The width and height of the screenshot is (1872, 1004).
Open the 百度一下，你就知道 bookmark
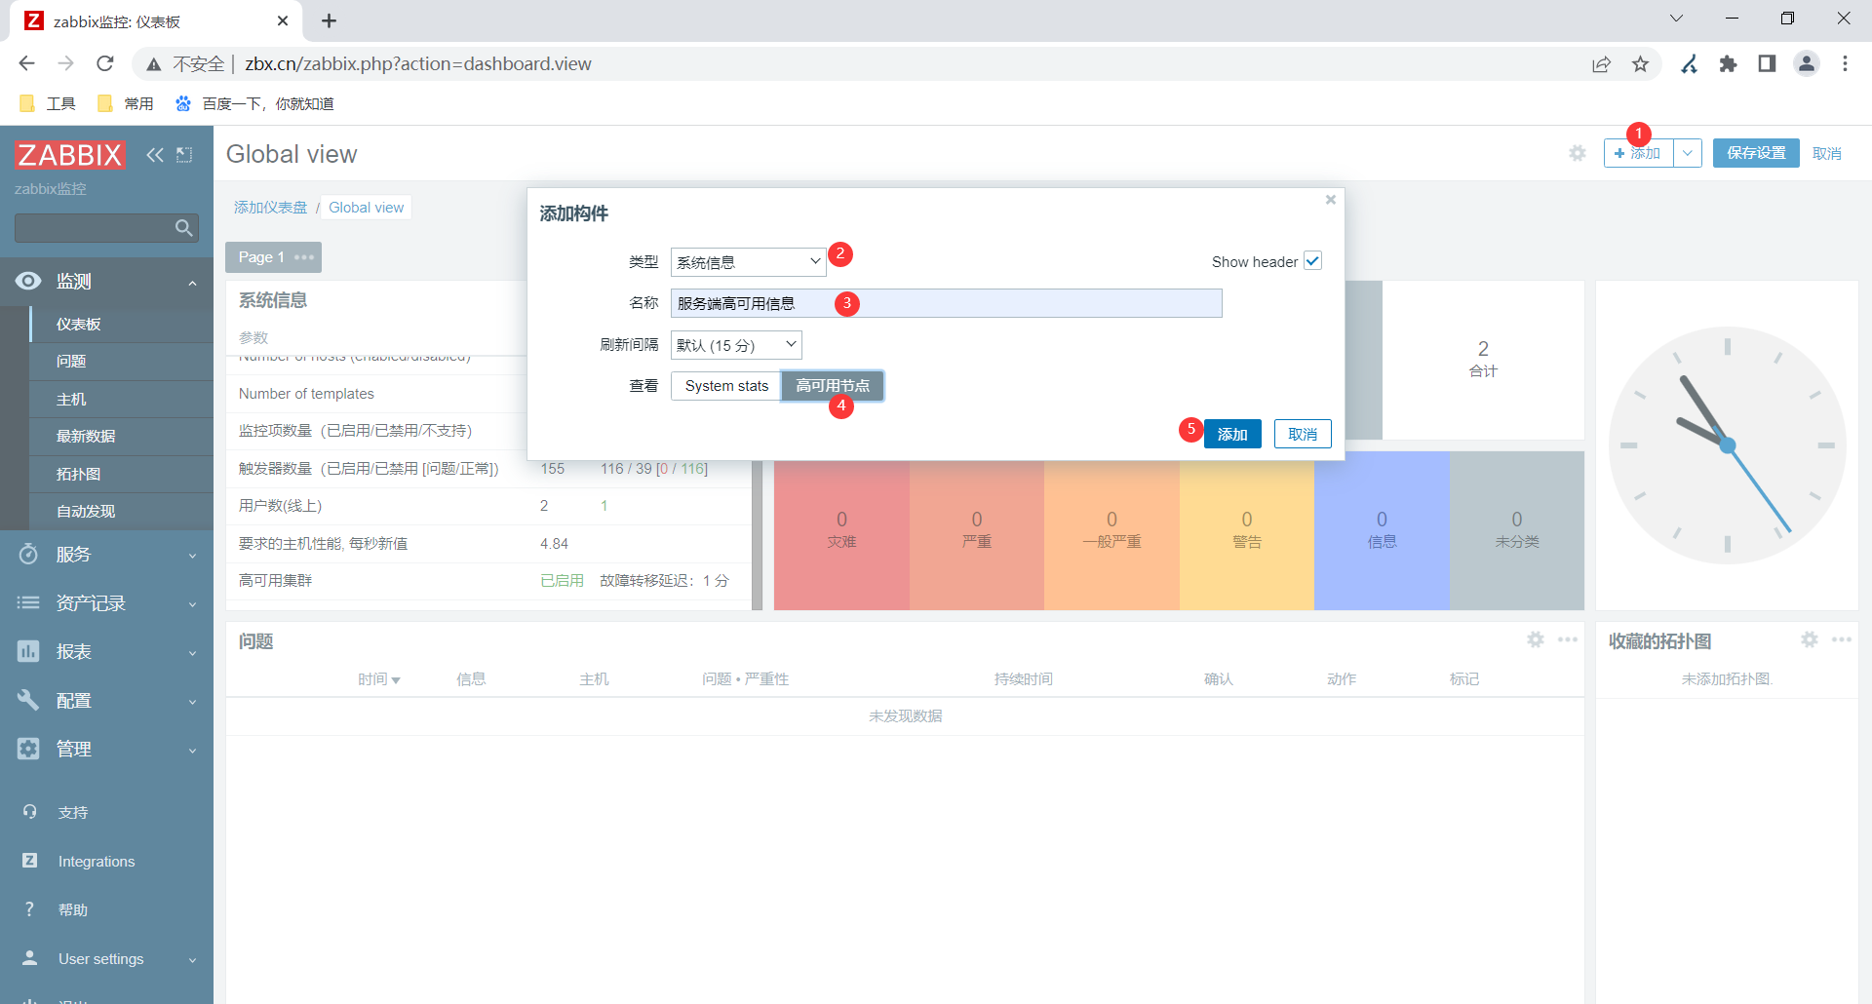pyautogui.click(x=254, y=103)
